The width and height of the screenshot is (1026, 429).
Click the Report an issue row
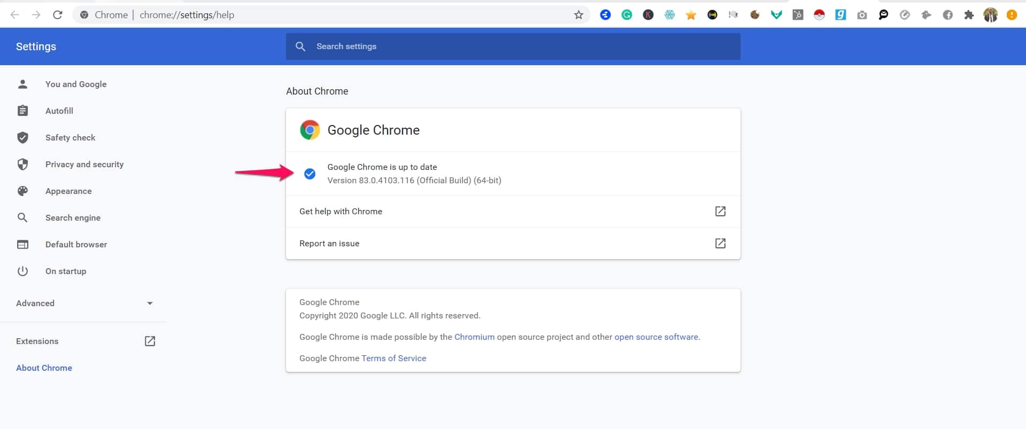(x=513, y=244)
